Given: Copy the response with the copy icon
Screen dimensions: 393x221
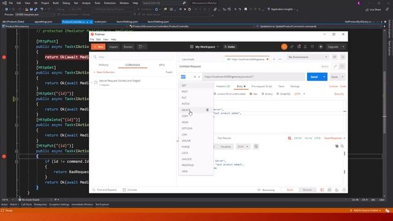Looking at the screenshot, I should (x=337, y=146).
